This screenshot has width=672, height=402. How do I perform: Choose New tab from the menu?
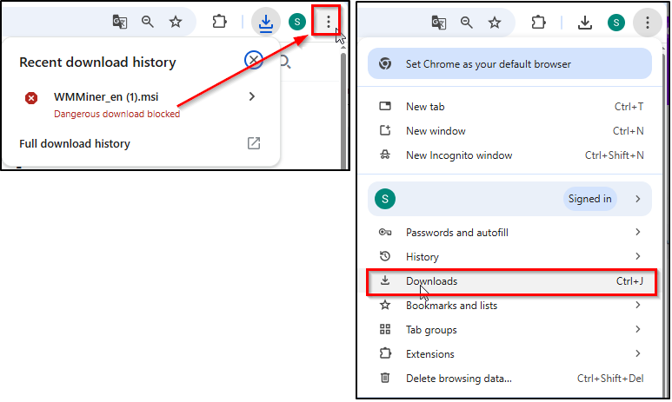pyautogui.click(x=509, y=106)
